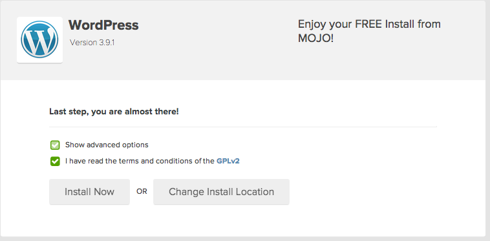Click the 'MOJO!' word in the banner
The width and height of the screenshot is (490, 241).
tap(315, 38)
